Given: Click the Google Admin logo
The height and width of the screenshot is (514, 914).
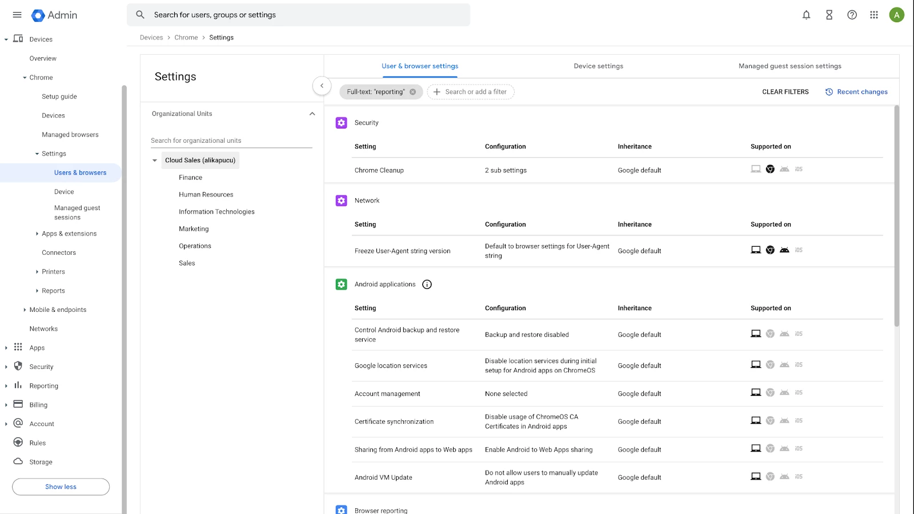Looking at the screenshot, I should 54,15.
